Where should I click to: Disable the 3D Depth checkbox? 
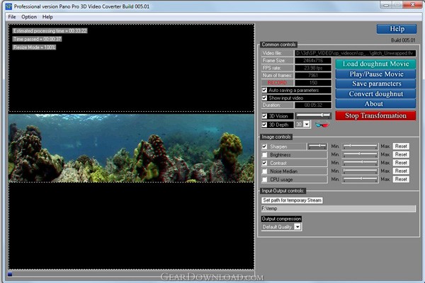click(264, 125)
